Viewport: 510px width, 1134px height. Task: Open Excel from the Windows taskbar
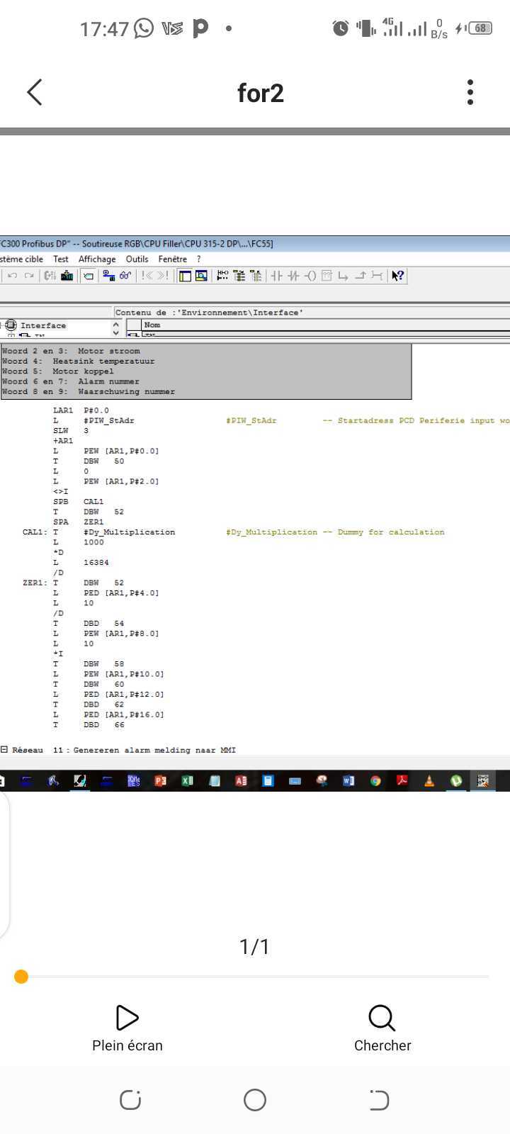(187, 780)
